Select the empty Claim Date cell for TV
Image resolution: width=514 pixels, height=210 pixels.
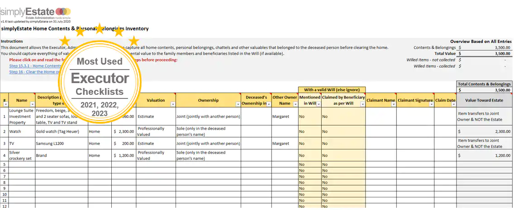(445, 143)
